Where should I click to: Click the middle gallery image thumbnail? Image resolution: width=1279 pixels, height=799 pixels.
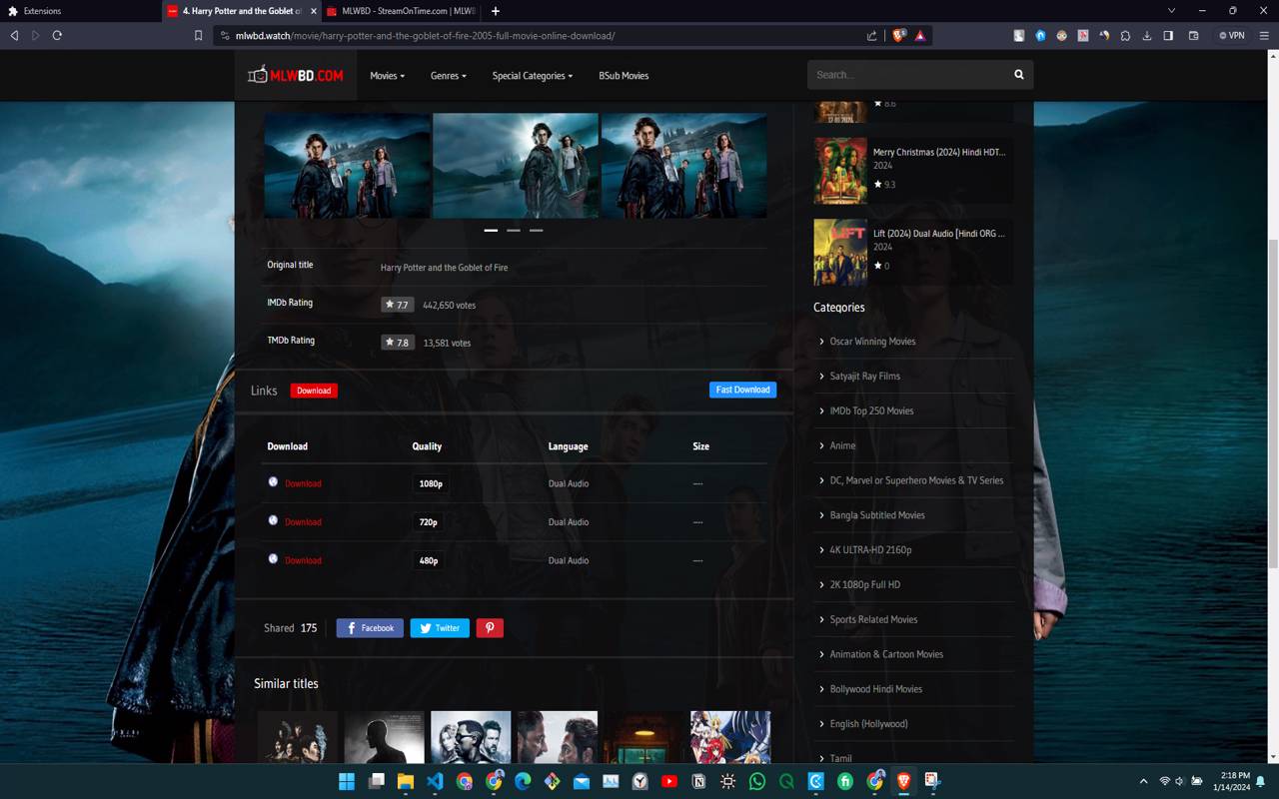click(516, 166)
